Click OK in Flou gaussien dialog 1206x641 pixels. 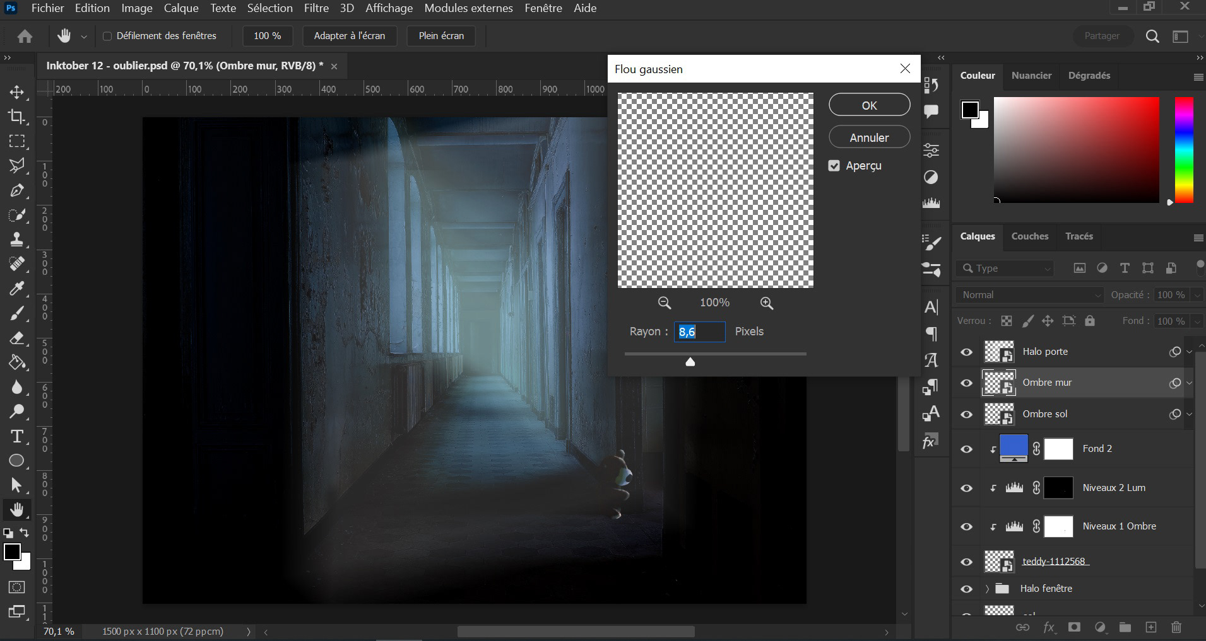click(x=870, y=105)
